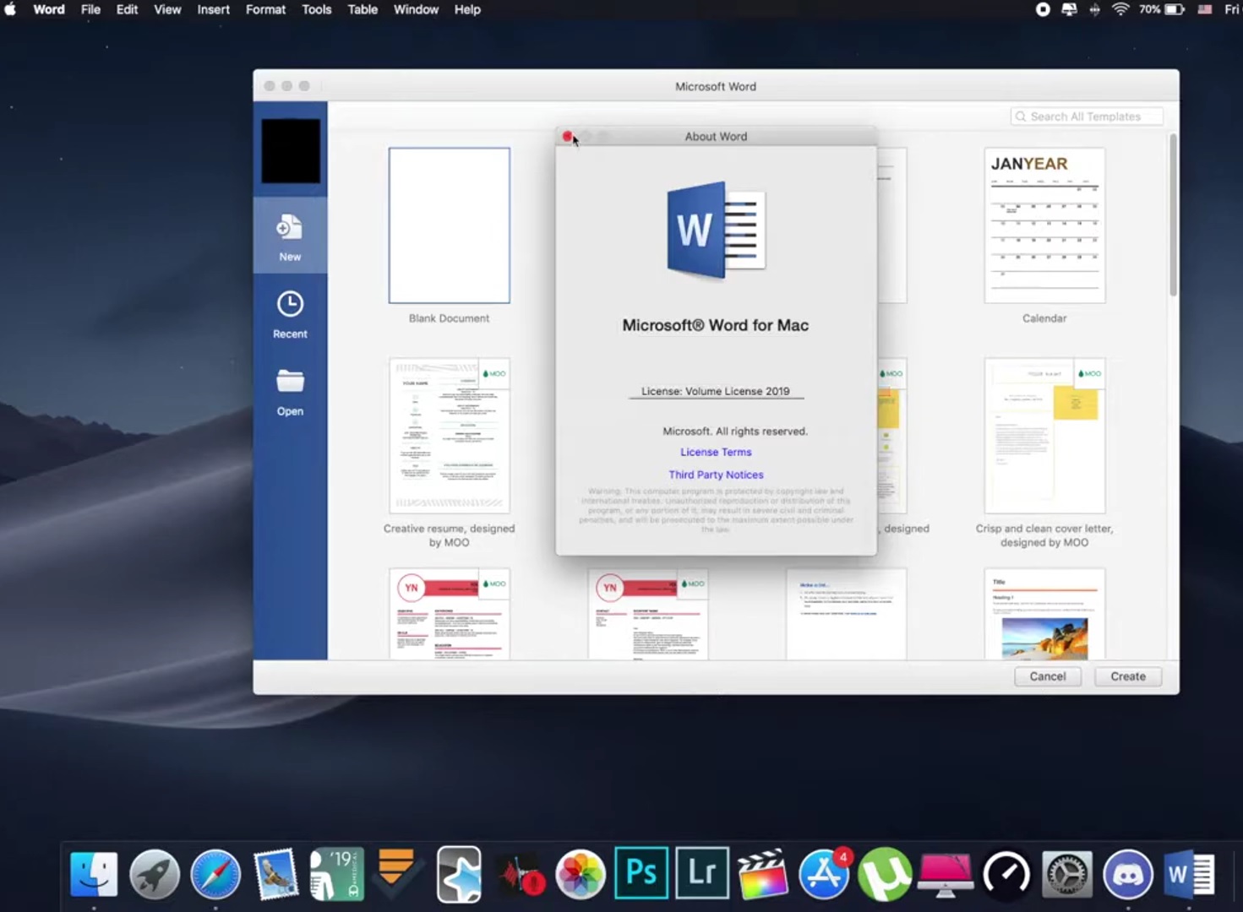Click the Open folder icon in sidebar

coord(290,382)
